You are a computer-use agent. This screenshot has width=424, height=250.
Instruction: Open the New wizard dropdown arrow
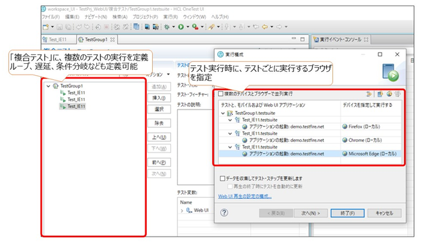pos(52,27)
